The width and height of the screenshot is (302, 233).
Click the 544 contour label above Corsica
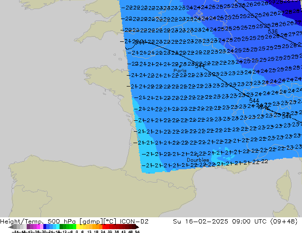pyautogui.click(x=286, y=116)
